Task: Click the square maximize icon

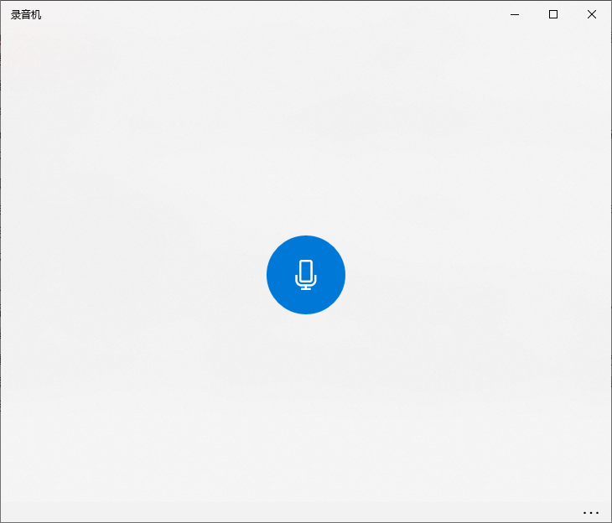Action: pos(553,14)
